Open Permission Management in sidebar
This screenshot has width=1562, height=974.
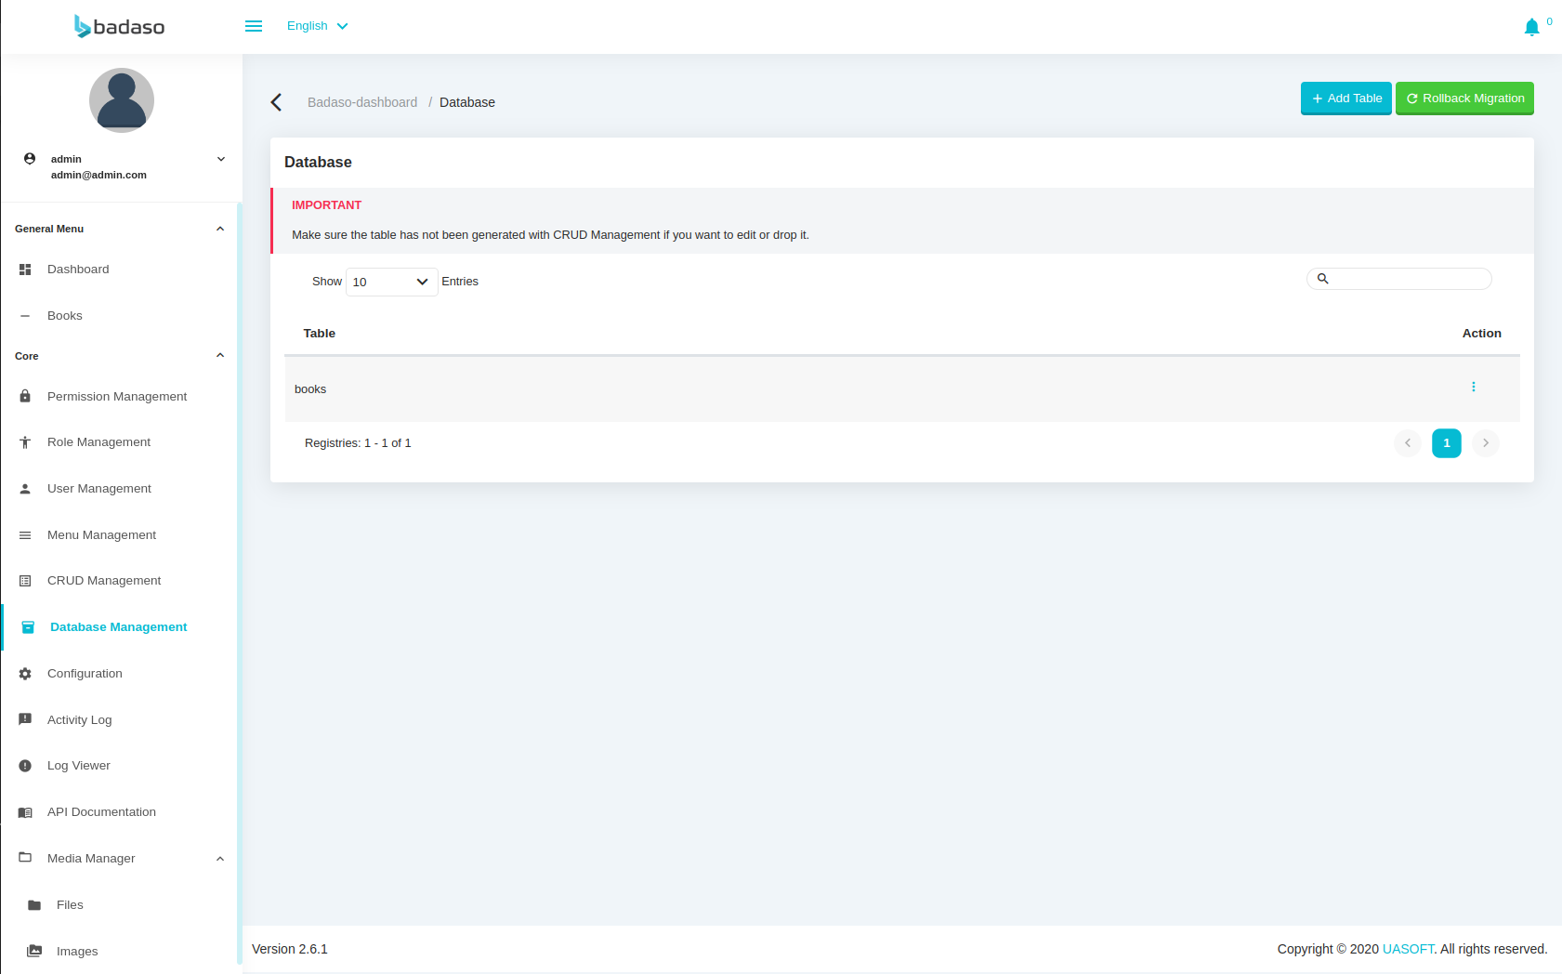click(117, 397)
